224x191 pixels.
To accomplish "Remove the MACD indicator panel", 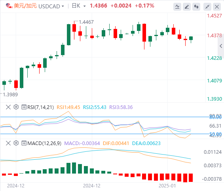I will click(x=8, y=143).
